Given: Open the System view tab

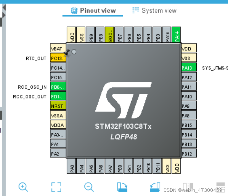Looking at the screenshot, I should coord(154,10).
